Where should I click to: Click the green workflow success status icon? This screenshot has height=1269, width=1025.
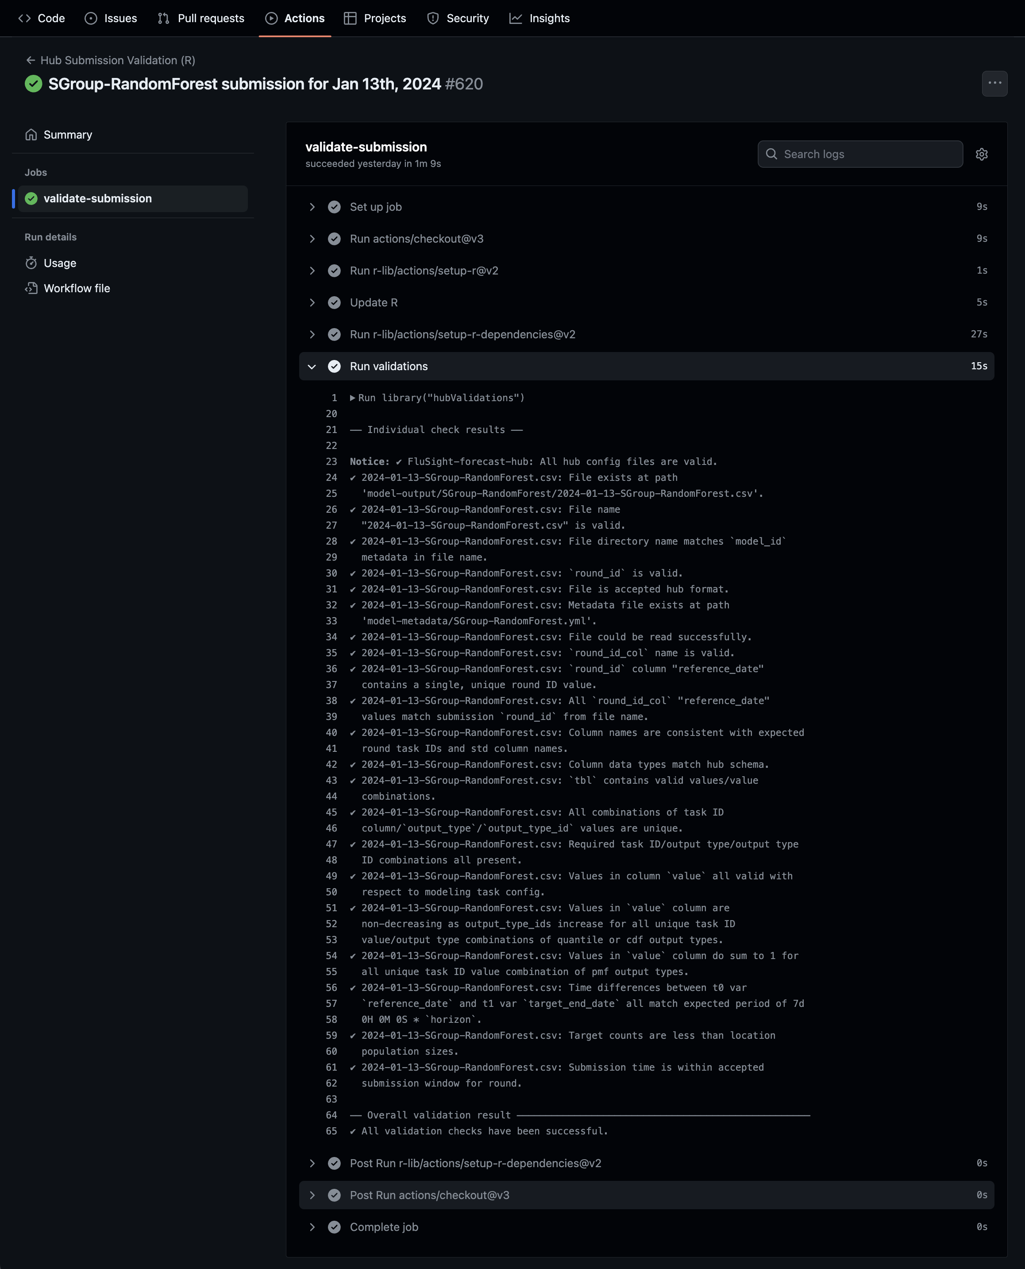click(x=34, y=84)
